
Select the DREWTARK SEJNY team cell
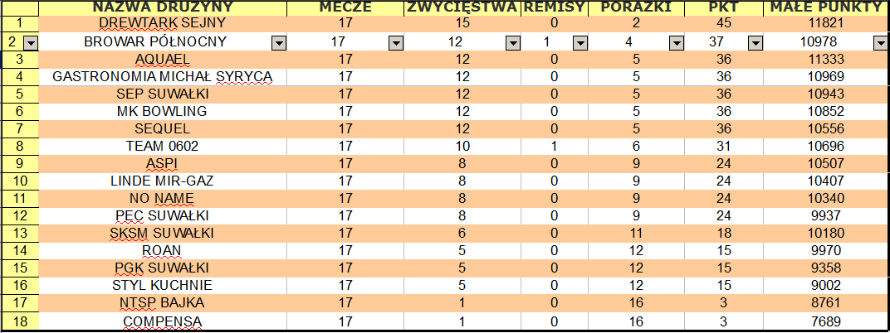click(x=163, y=23)
